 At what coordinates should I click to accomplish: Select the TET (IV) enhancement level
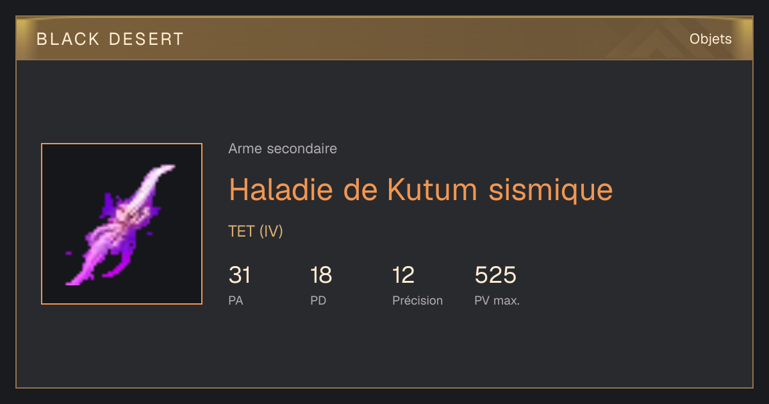click(256, 231)
